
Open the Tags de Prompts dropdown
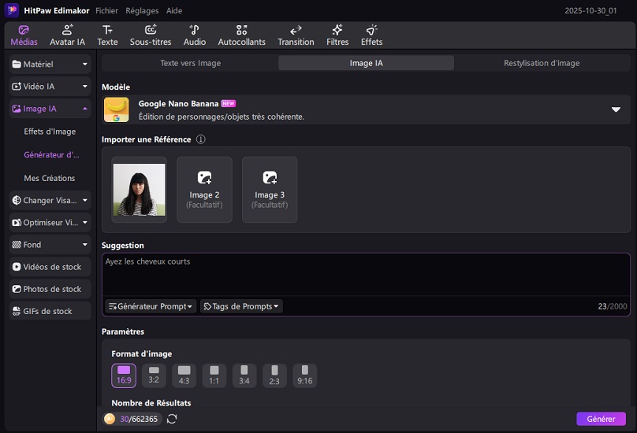click(x=241, y=306)
